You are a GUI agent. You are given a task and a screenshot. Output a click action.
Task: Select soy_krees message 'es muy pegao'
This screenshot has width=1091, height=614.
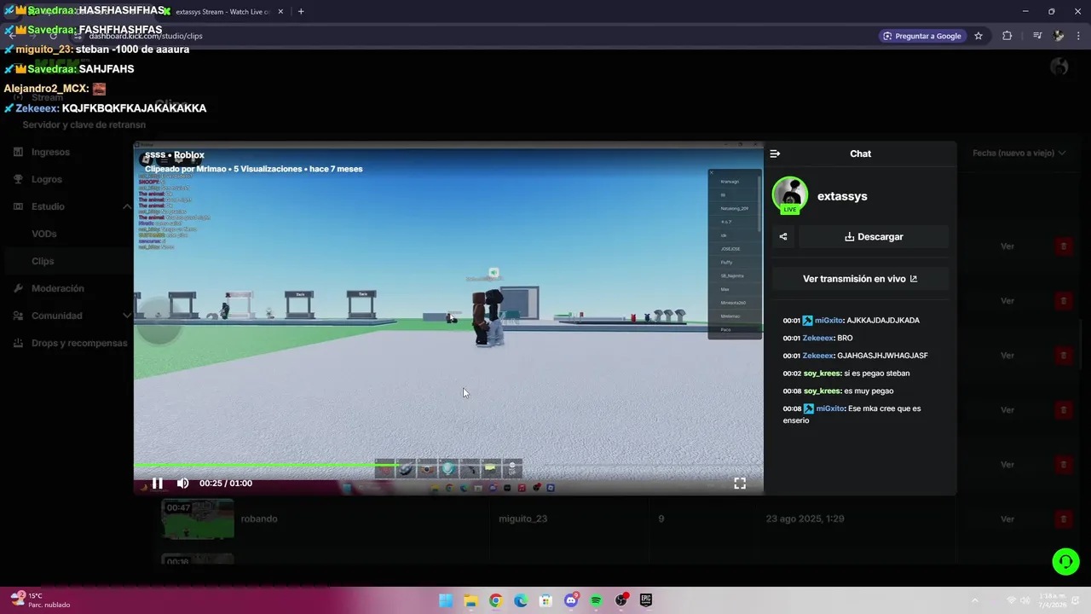point(869,391)
